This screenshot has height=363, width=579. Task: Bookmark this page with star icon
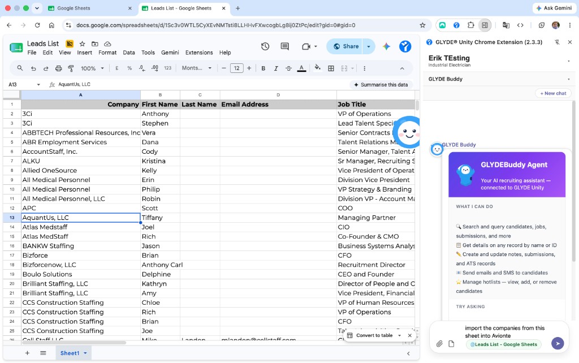[422, 25]
